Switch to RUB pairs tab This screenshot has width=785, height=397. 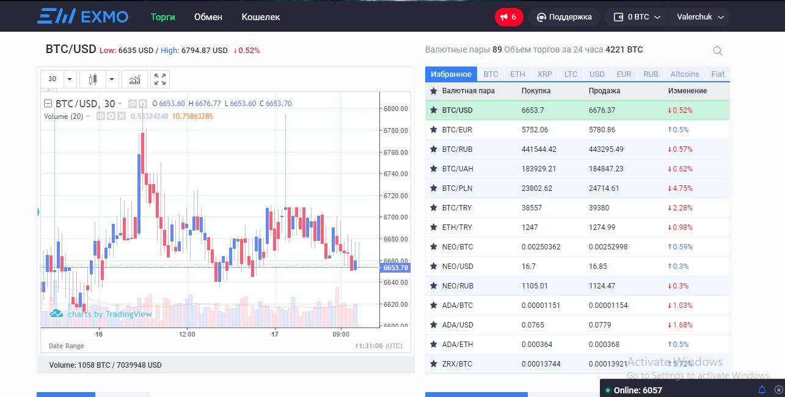(x=651, y=74)
